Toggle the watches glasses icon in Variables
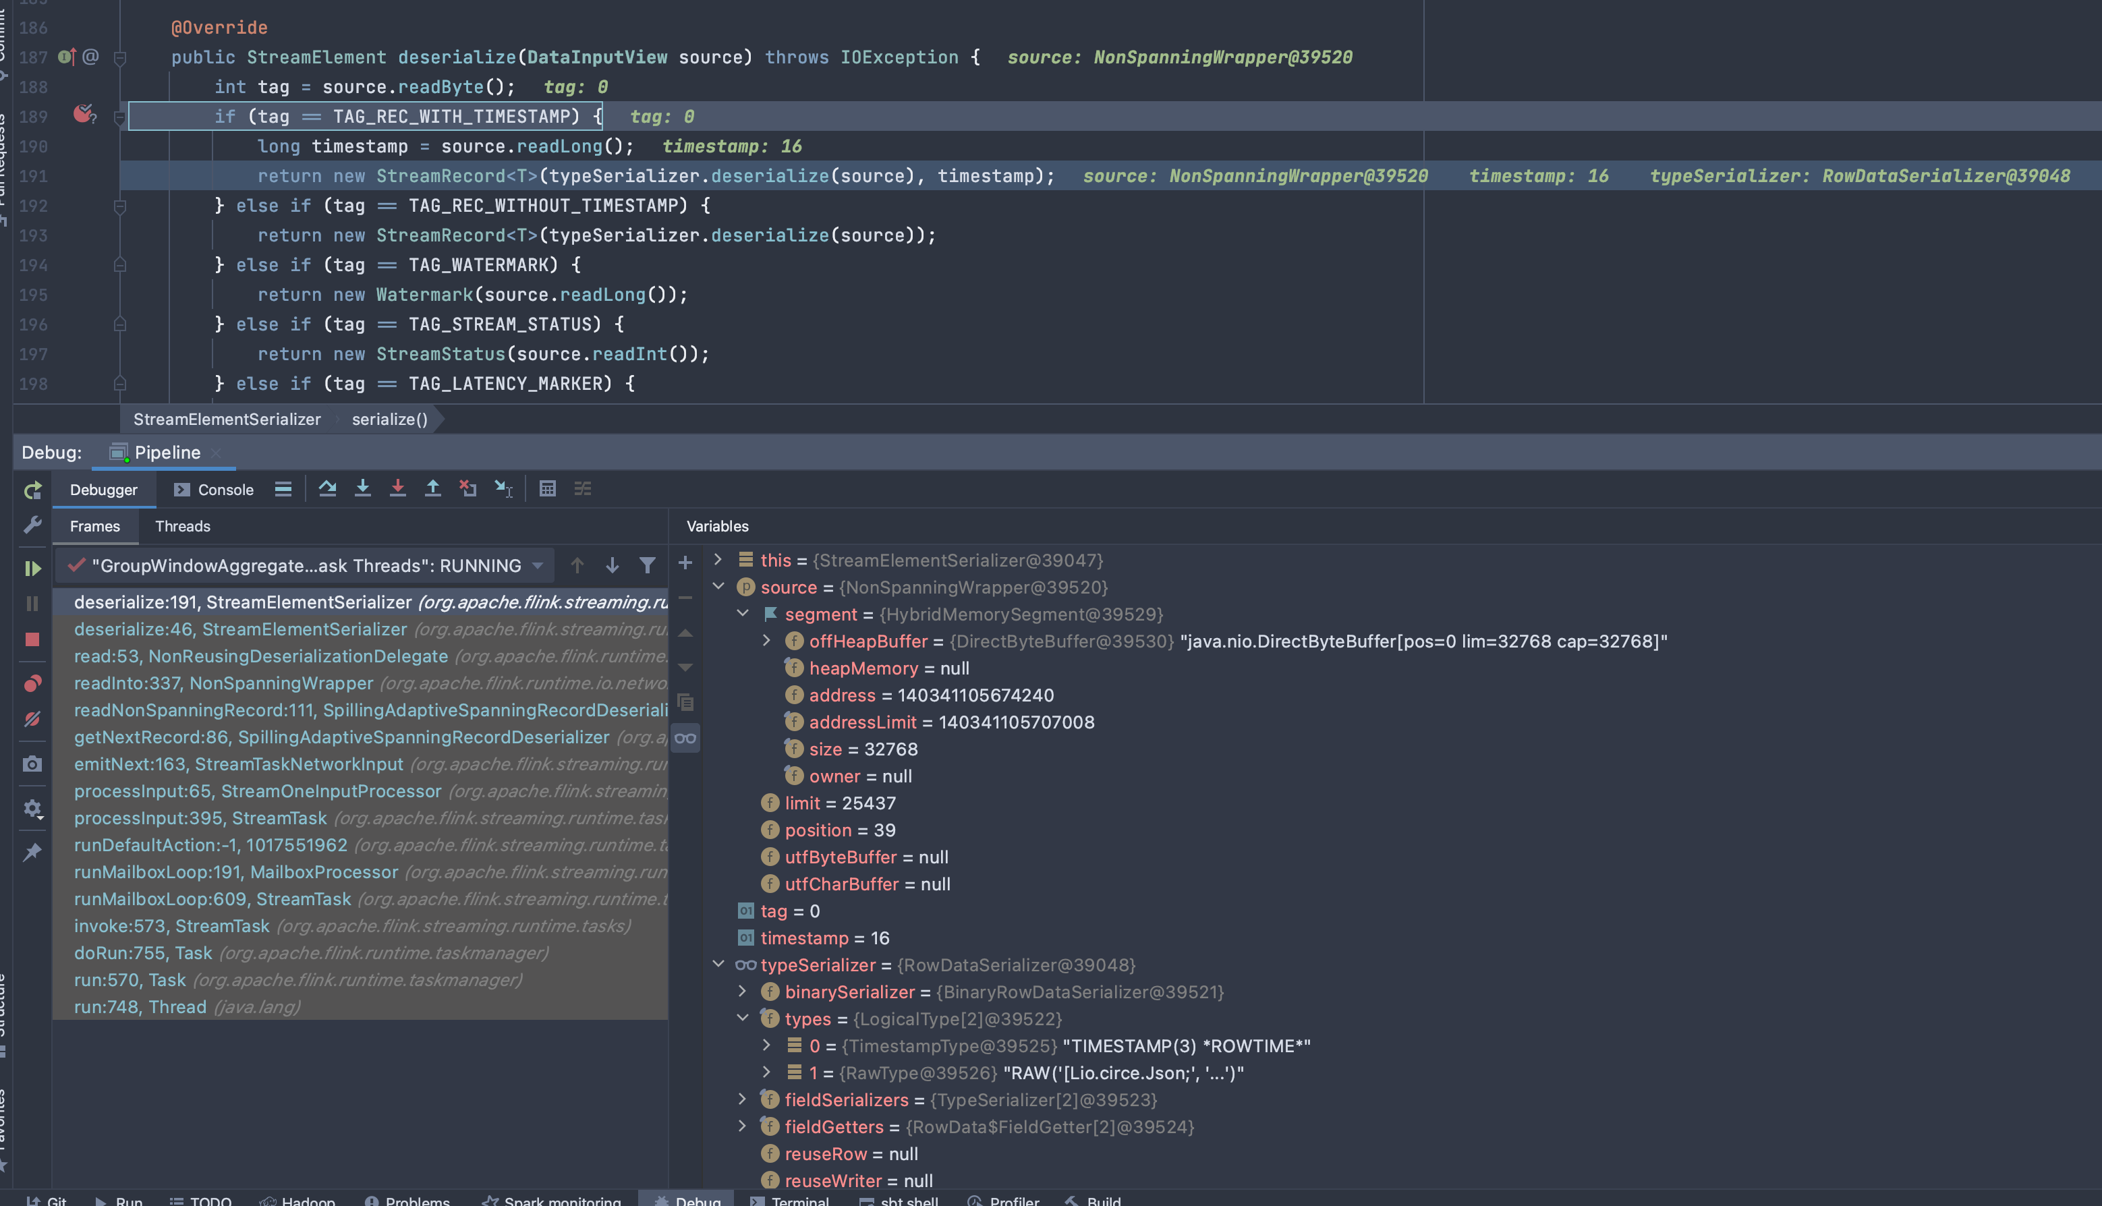 click(x=685, y=737)
